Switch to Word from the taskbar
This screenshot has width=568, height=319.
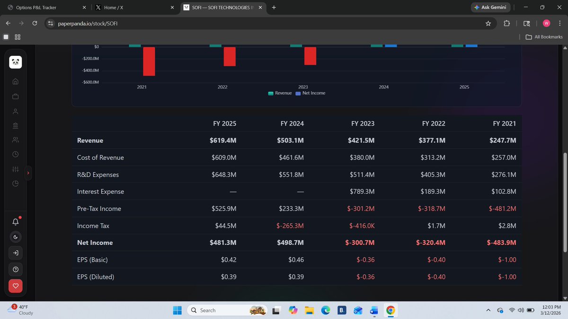374,310
